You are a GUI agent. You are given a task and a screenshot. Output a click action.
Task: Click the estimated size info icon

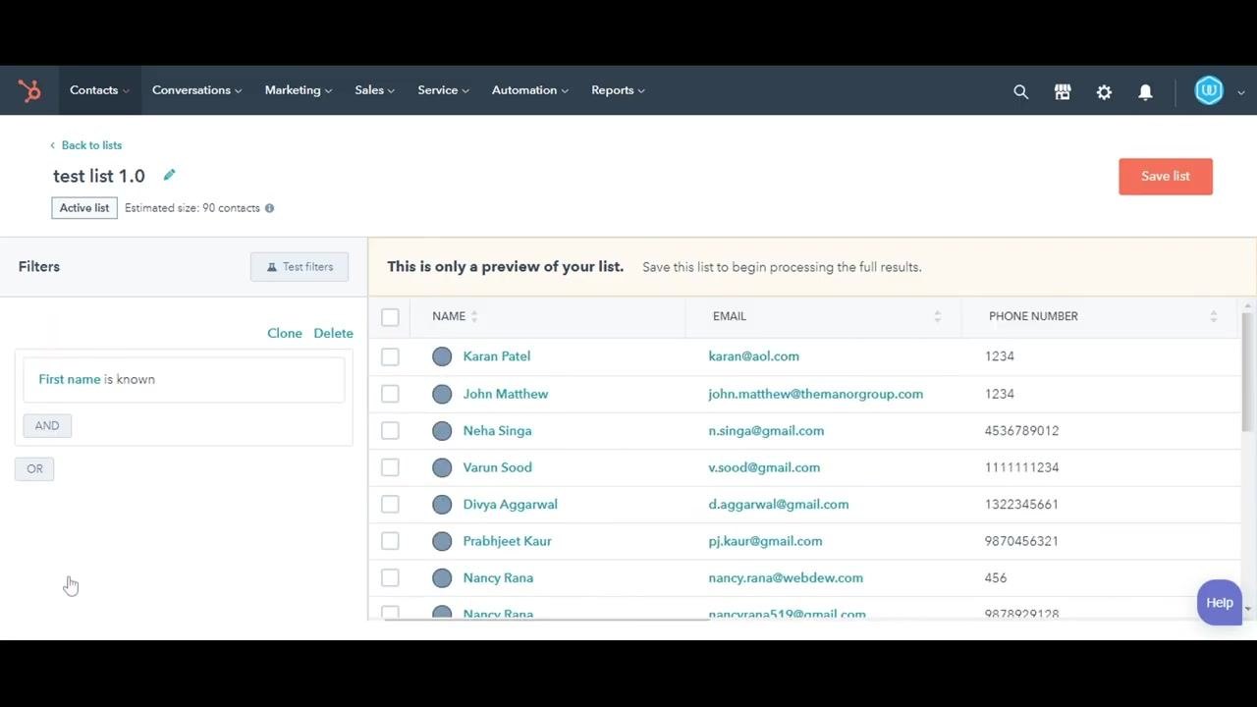coord(269,208)
